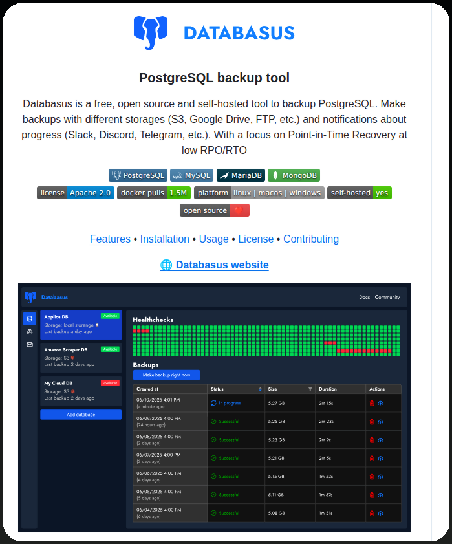Viewport: 452px width, 544px height.
Task: Select the notifiers envelope sidebar icon
Action: pos(30,345)
